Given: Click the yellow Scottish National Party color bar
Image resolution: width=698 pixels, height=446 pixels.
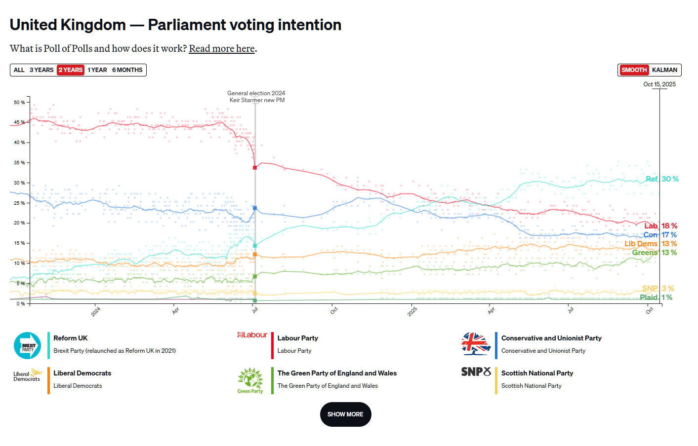Looking at the screenshot, I should [496, 380].
